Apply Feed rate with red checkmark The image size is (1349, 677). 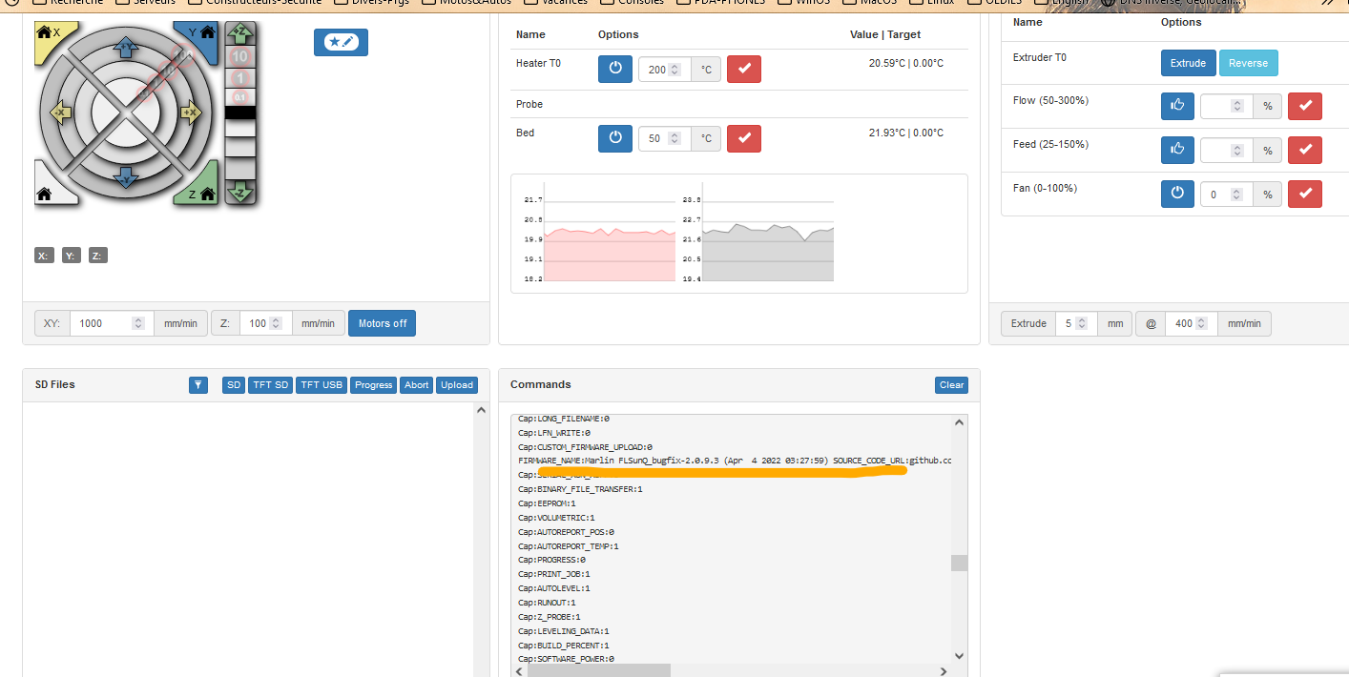(x=1305, y=150)
